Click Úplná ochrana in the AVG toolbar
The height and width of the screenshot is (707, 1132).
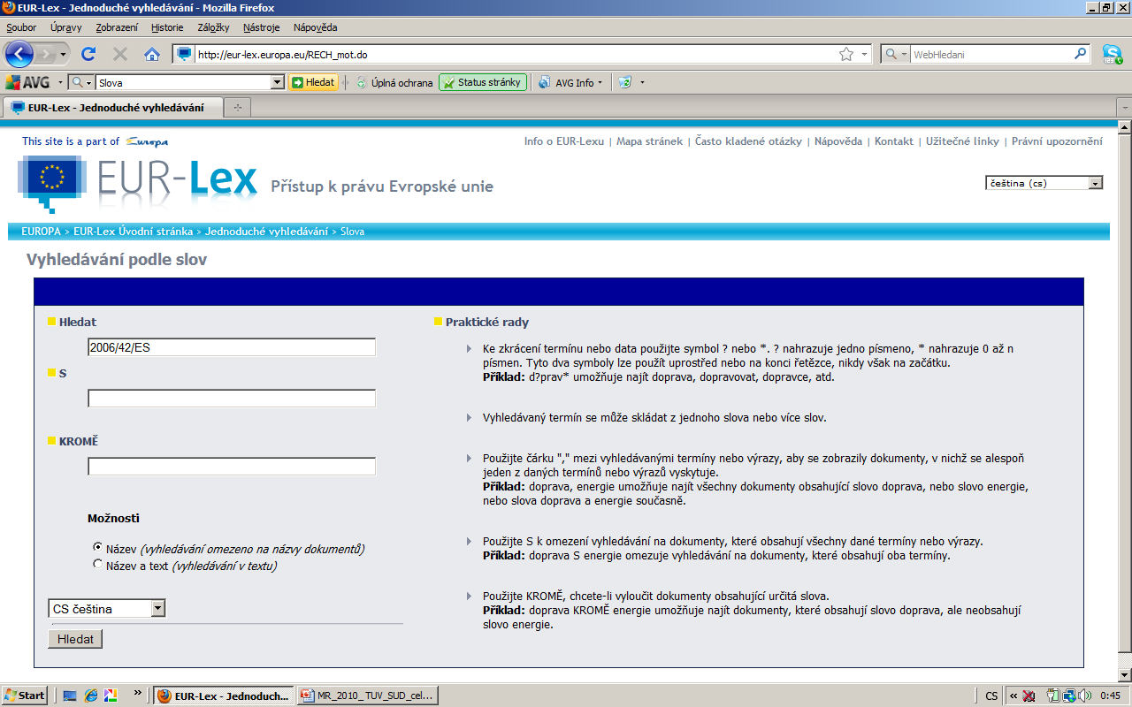click(394, 82)
